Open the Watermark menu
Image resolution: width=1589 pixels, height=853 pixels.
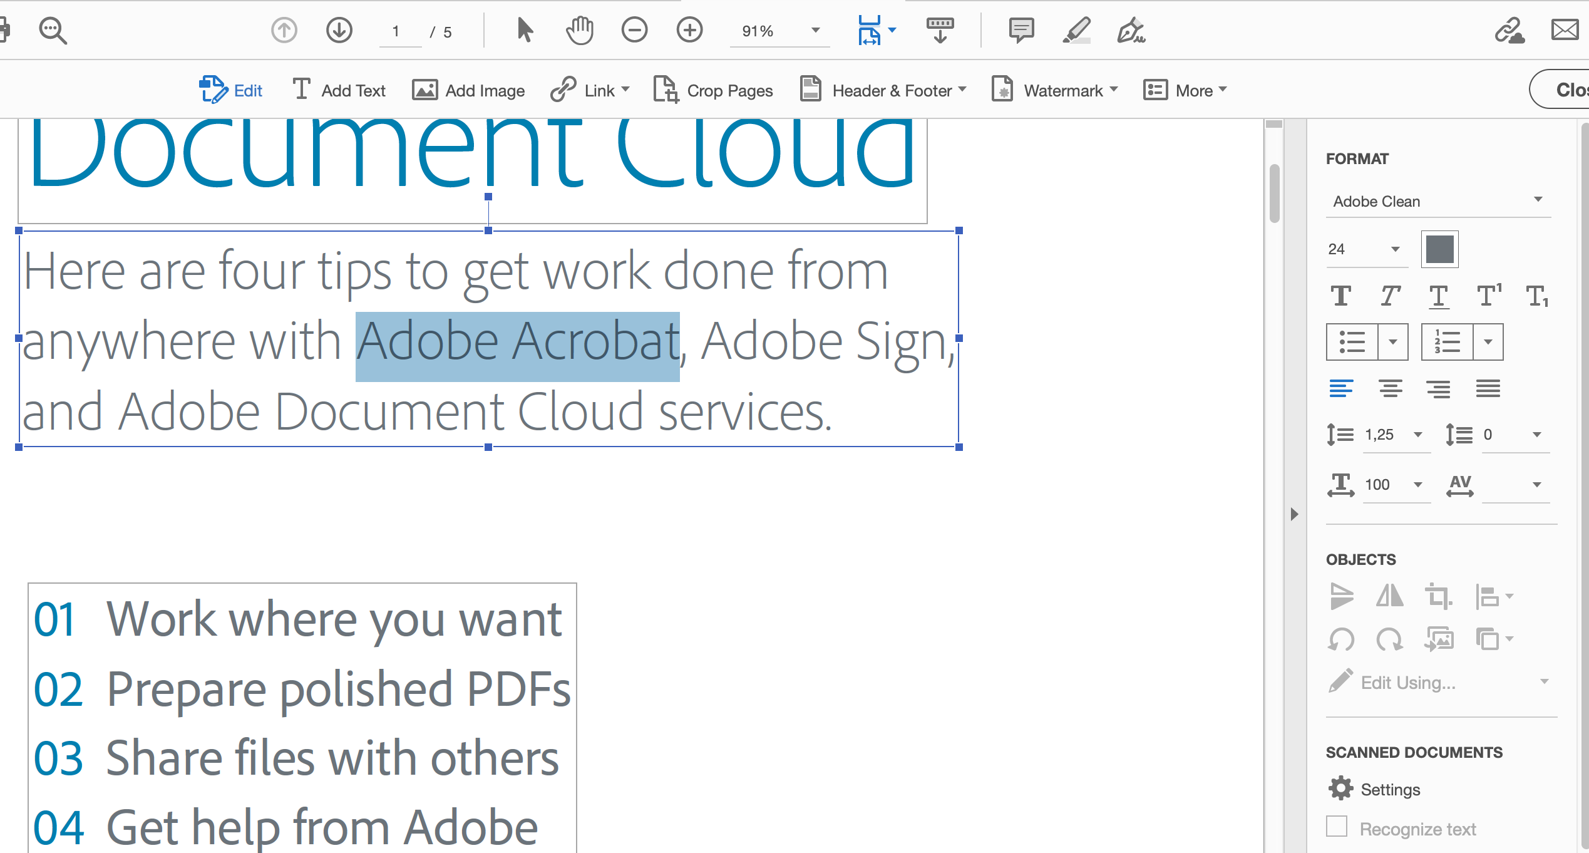click(1055, 90)
